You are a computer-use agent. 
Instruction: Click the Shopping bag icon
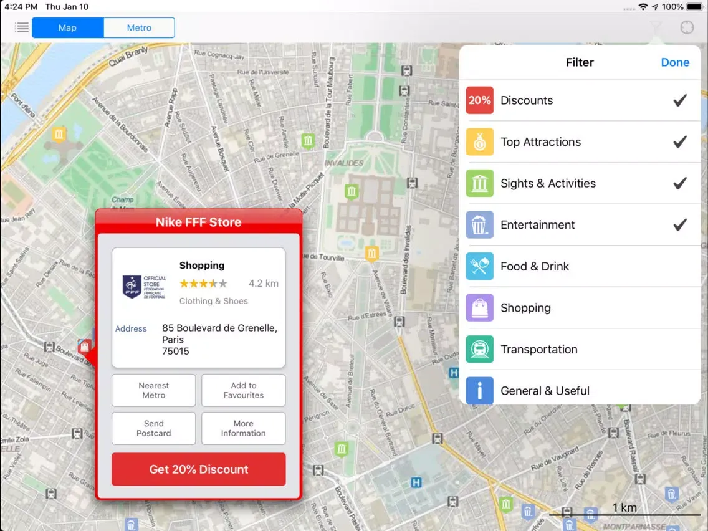point(479,308)
